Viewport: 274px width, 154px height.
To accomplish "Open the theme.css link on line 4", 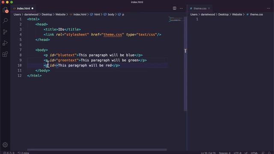I will (113, 35).
